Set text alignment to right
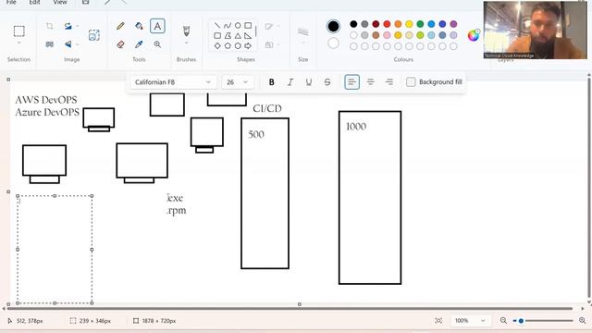 pos(389,82)
